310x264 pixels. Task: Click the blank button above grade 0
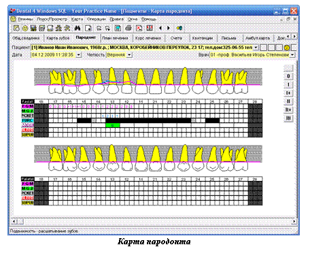[288, 67]
